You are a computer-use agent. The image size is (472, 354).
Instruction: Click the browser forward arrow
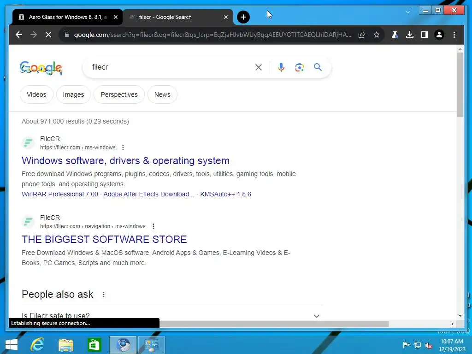(x=33, y=35)
